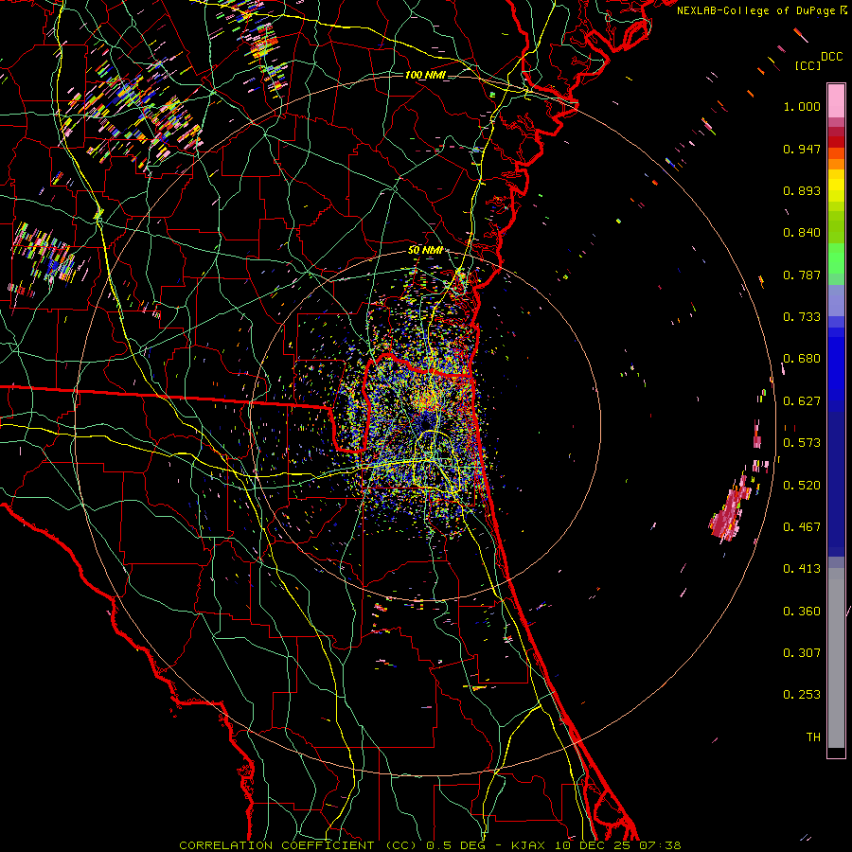Click the 0.680 legend value

point(802,359)
